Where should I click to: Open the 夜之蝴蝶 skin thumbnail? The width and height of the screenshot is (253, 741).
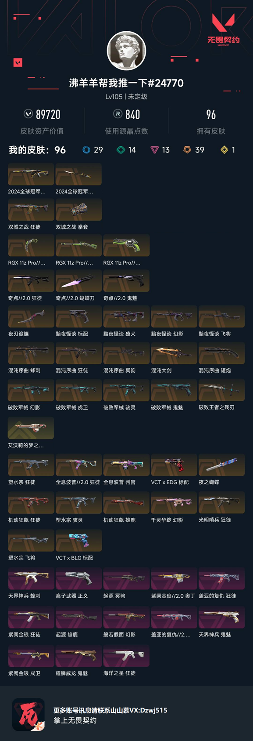[221, 465]
